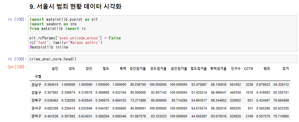Select the 강남구 row label
The height and width of the screenshot is (122, 299).
(36, 84)
